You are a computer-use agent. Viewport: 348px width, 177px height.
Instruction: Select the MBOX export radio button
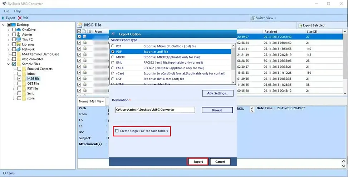(113, 57)
